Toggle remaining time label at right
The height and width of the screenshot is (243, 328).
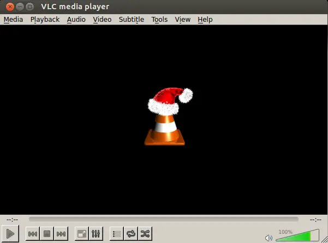click(x=315, y=220)
